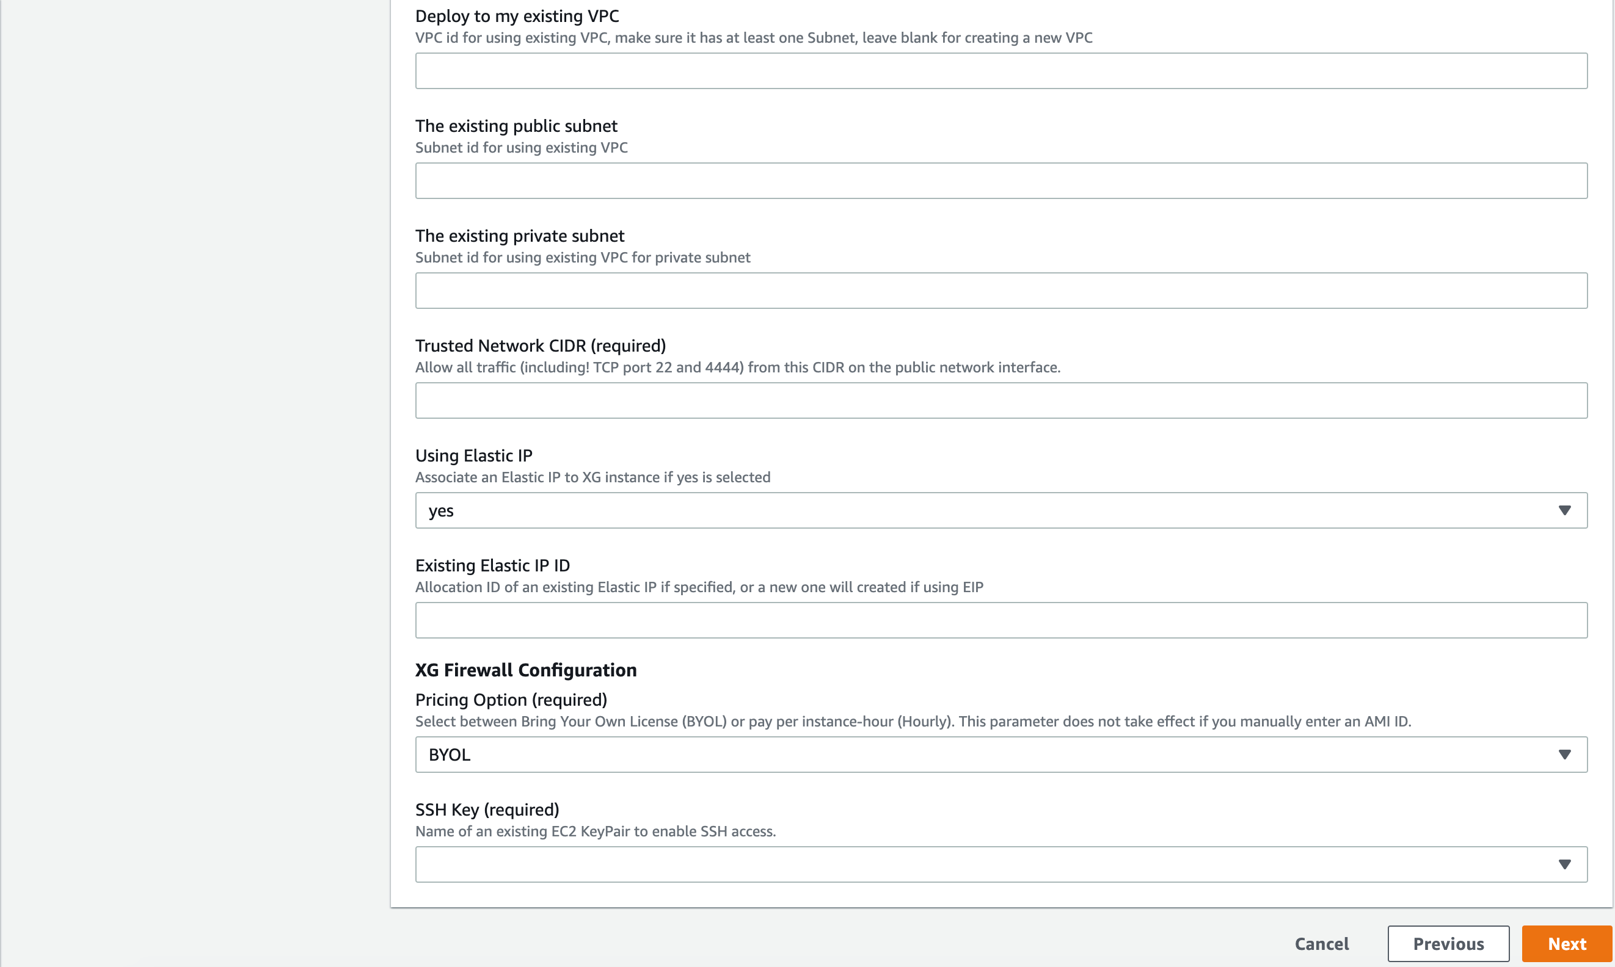Focus the Deploy to my existing VPC field
The image size is (1615, 967).
point(1001,71)
